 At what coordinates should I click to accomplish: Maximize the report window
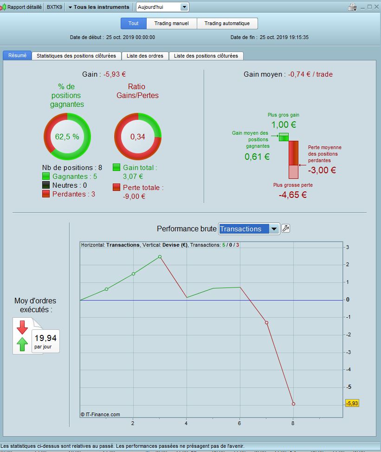pos(369,7)
